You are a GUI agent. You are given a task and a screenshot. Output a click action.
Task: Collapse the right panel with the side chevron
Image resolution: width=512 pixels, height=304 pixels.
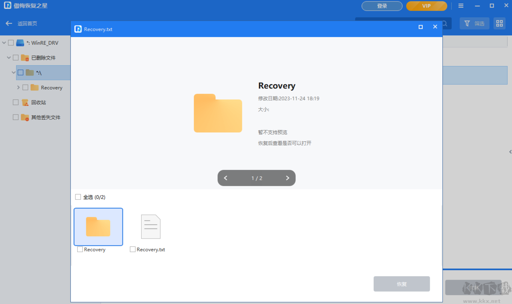point(509,152)
